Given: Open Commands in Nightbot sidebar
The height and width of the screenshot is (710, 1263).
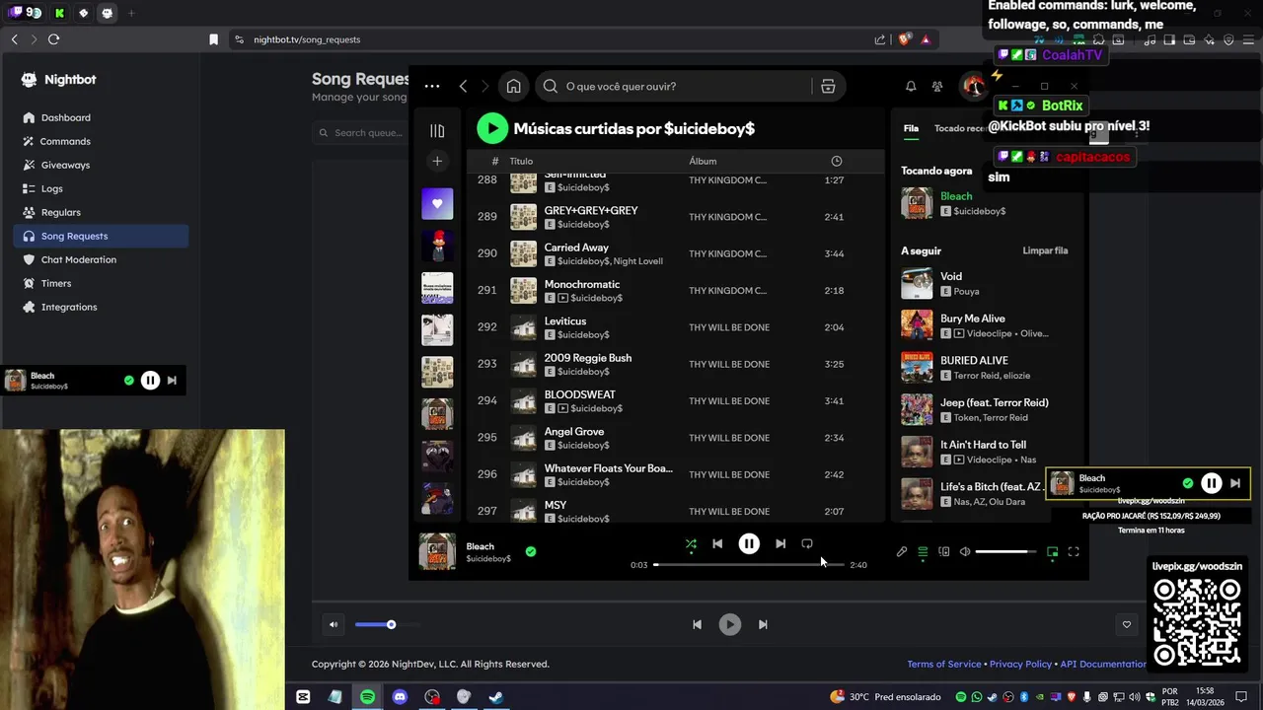Looking at the screenshot, I should click(x=101, y=141).
